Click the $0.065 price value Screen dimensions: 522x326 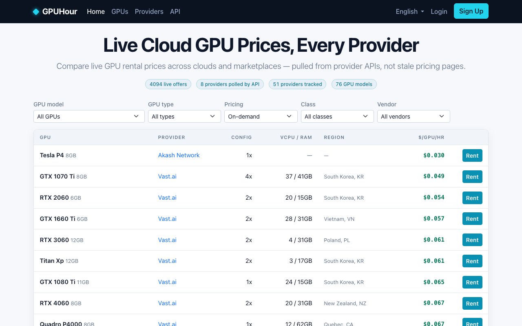pos(434,282)
